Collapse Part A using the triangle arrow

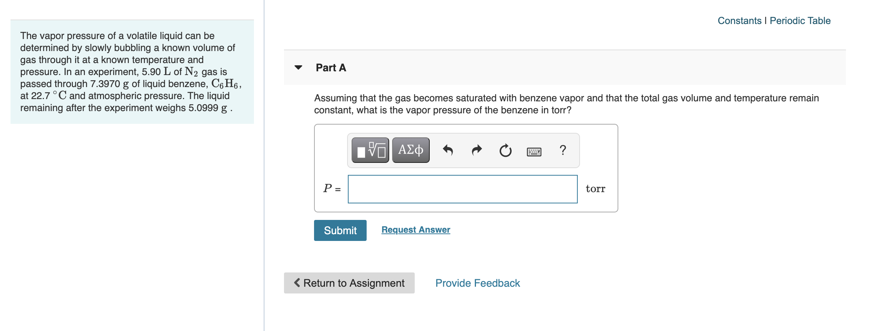(298, 68)
